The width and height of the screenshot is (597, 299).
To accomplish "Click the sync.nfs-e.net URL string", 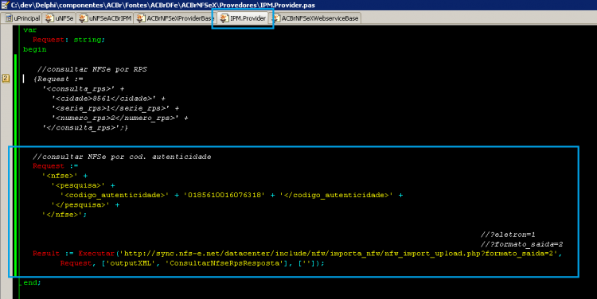I will (x=339, y=254).
